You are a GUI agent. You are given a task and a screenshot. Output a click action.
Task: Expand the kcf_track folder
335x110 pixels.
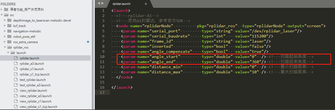pyautogui.click(x=5, y=26)
